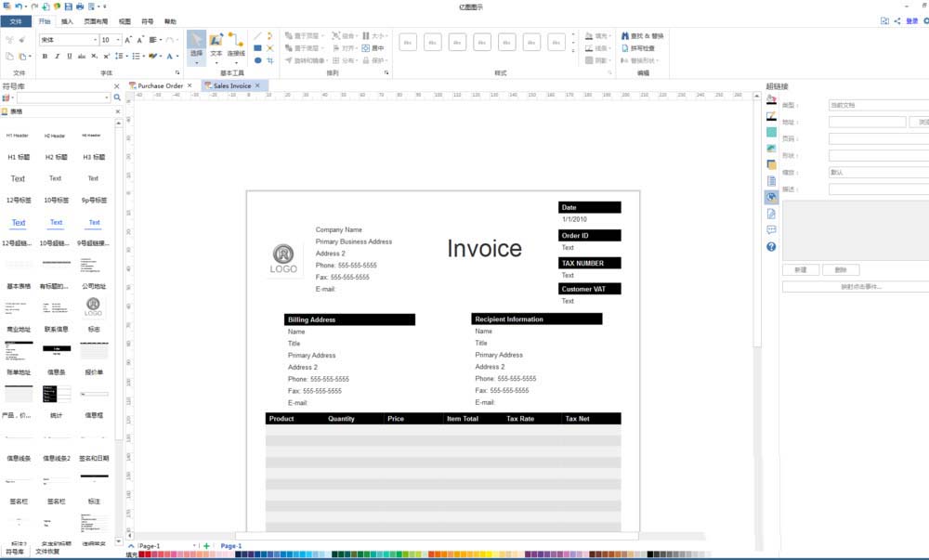929x560 pixels.
Task: Close the Sales Invoice document tab
Action: (257, 85)
